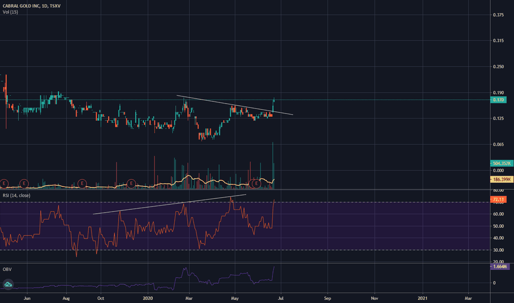Viewport: 514px width, 303px height.
Task: Click the Nov label on time axis
Action: (374, 299)
